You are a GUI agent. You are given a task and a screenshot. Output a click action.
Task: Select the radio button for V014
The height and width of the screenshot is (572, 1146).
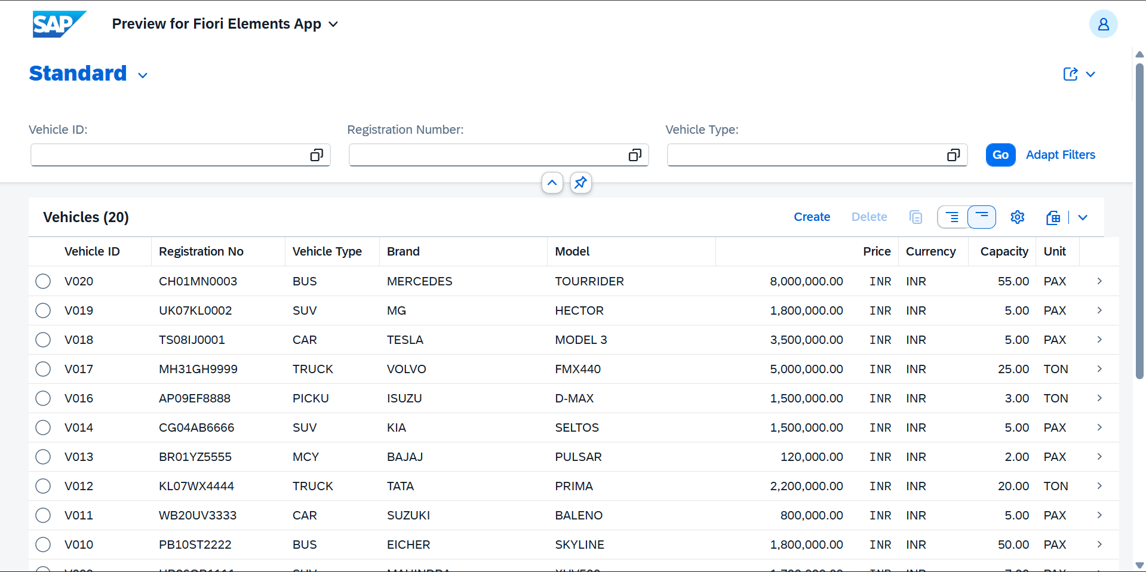pyautogui.click(x=43, y=428)
